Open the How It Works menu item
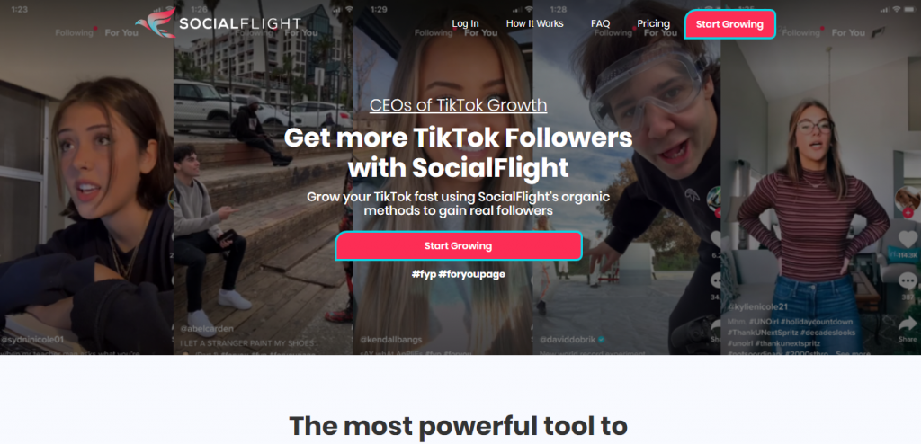Image resolution: width=921 pixels, height=444 pixels. pos(534,24)
